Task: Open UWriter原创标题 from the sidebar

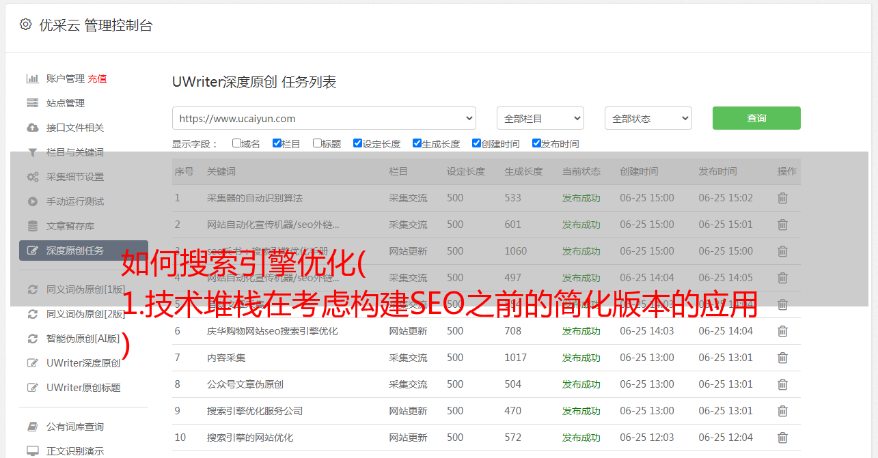Action: (83, 388)
